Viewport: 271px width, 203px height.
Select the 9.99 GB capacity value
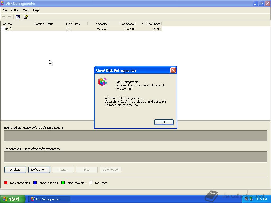pos(102,29)
